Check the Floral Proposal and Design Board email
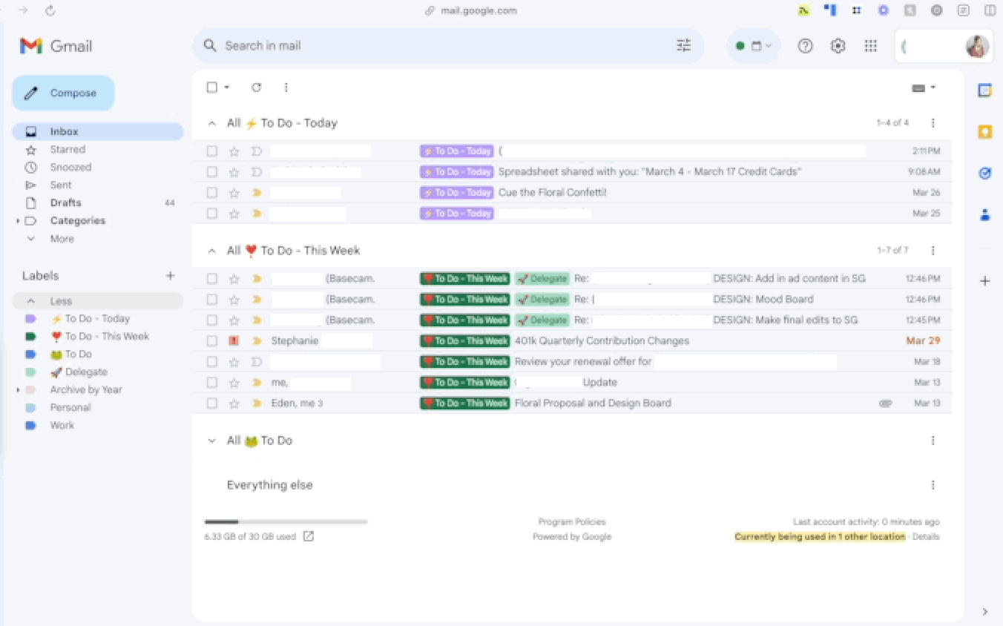 (212, 403)
